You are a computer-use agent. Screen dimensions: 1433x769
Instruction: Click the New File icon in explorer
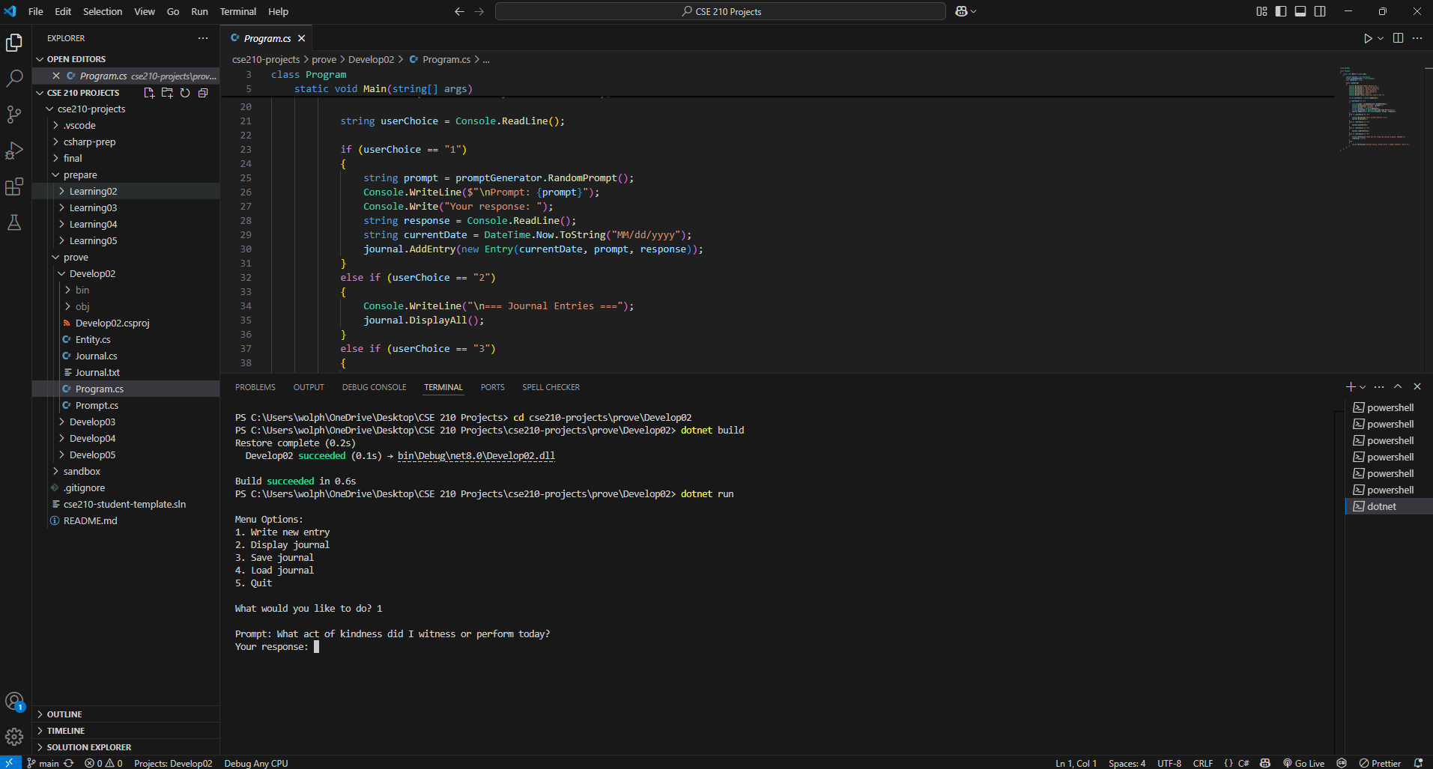click(149, 93)
